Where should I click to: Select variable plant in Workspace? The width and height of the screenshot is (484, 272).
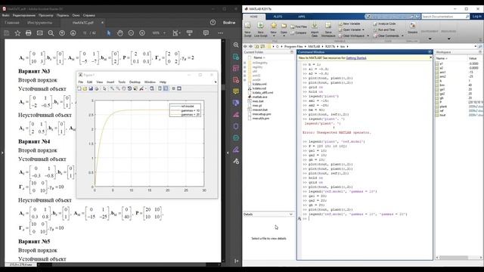(x=443, y=107)
